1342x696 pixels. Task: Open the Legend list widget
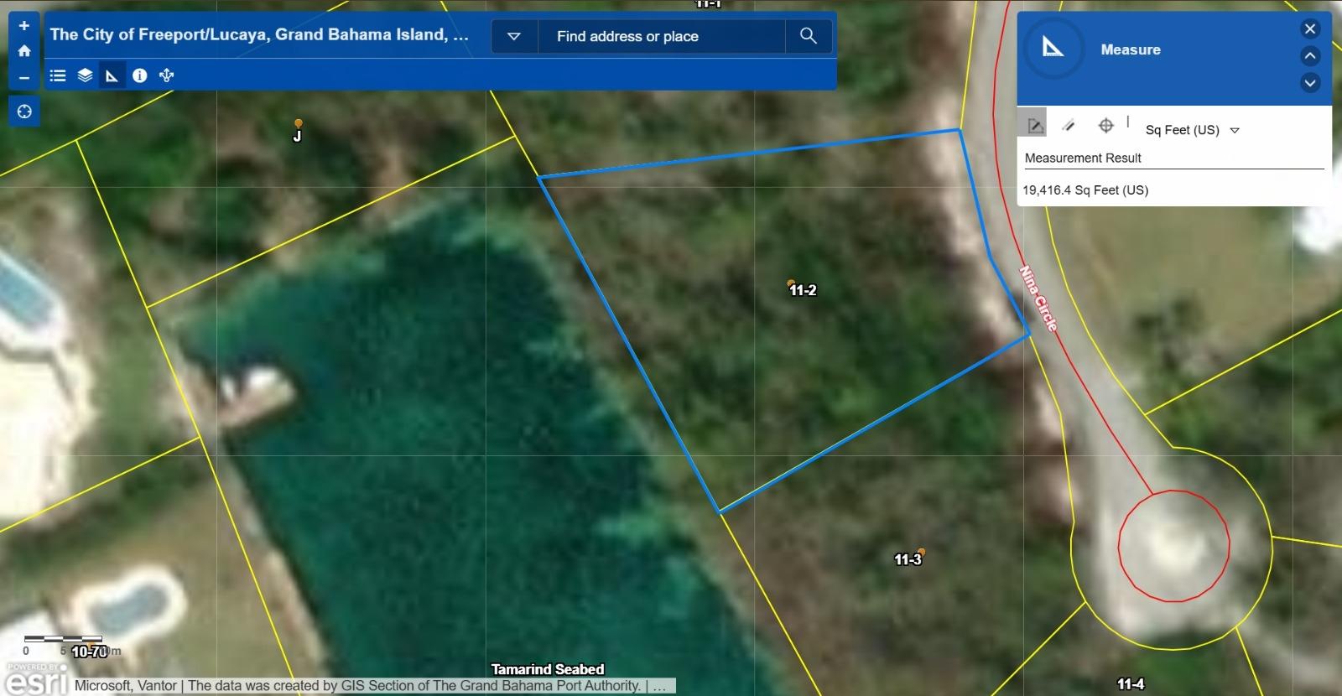[58, 75]
